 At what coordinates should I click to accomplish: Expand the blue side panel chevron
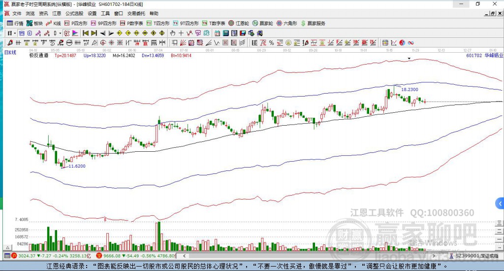click(x=500, y=203)
